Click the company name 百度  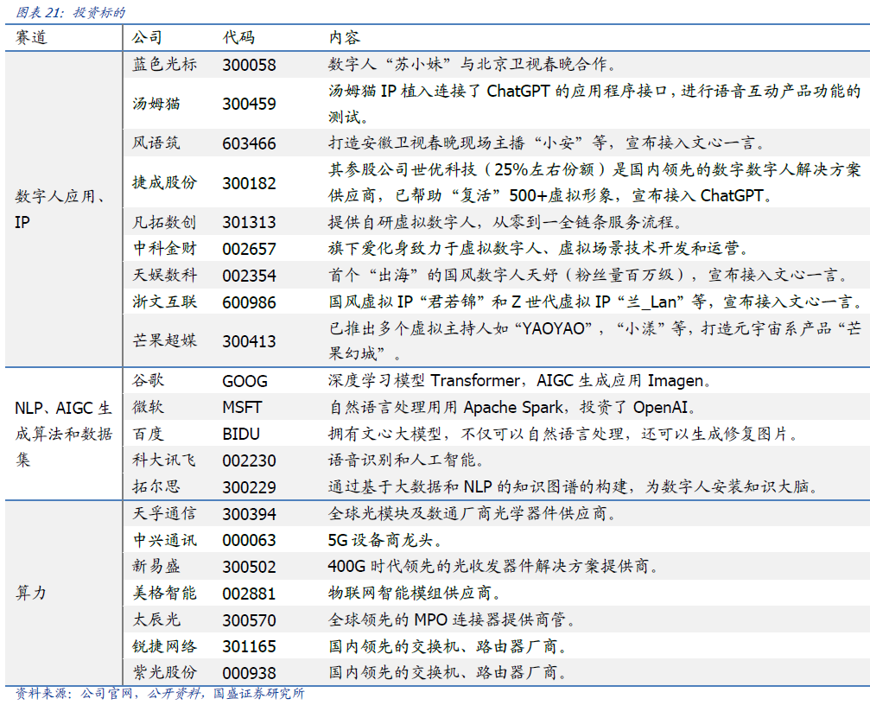pyautogui.click(x=148, y=434)
